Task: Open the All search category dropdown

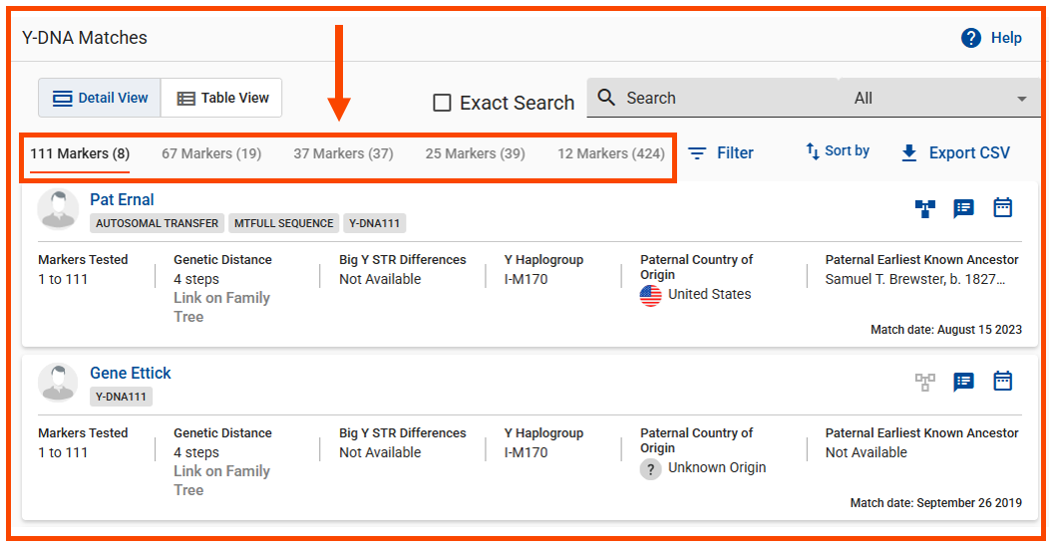Action: (939, 99)
